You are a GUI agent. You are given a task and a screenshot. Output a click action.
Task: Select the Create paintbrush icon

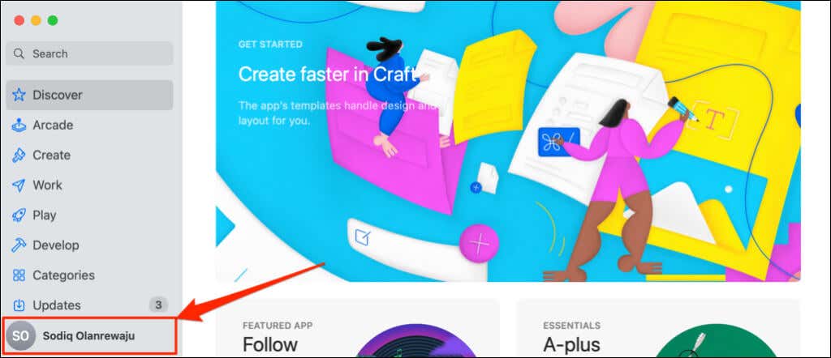coord(19,155)
